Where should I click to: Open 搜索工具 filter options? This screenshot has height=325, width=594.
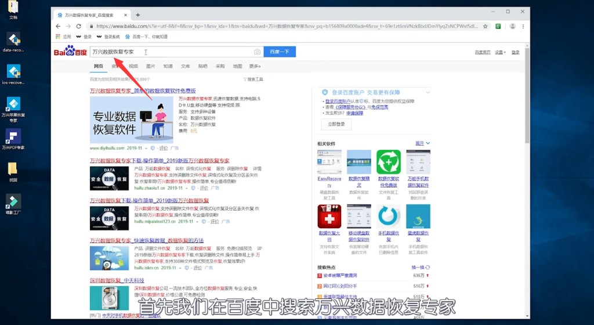[253, 79]
